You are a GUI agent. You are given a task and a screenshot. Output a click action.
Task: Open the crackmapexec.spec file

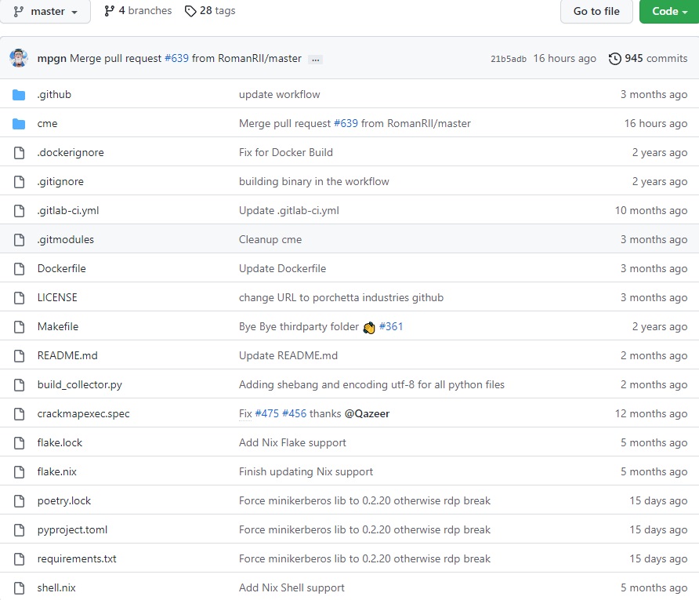click(x=83, y=413)
